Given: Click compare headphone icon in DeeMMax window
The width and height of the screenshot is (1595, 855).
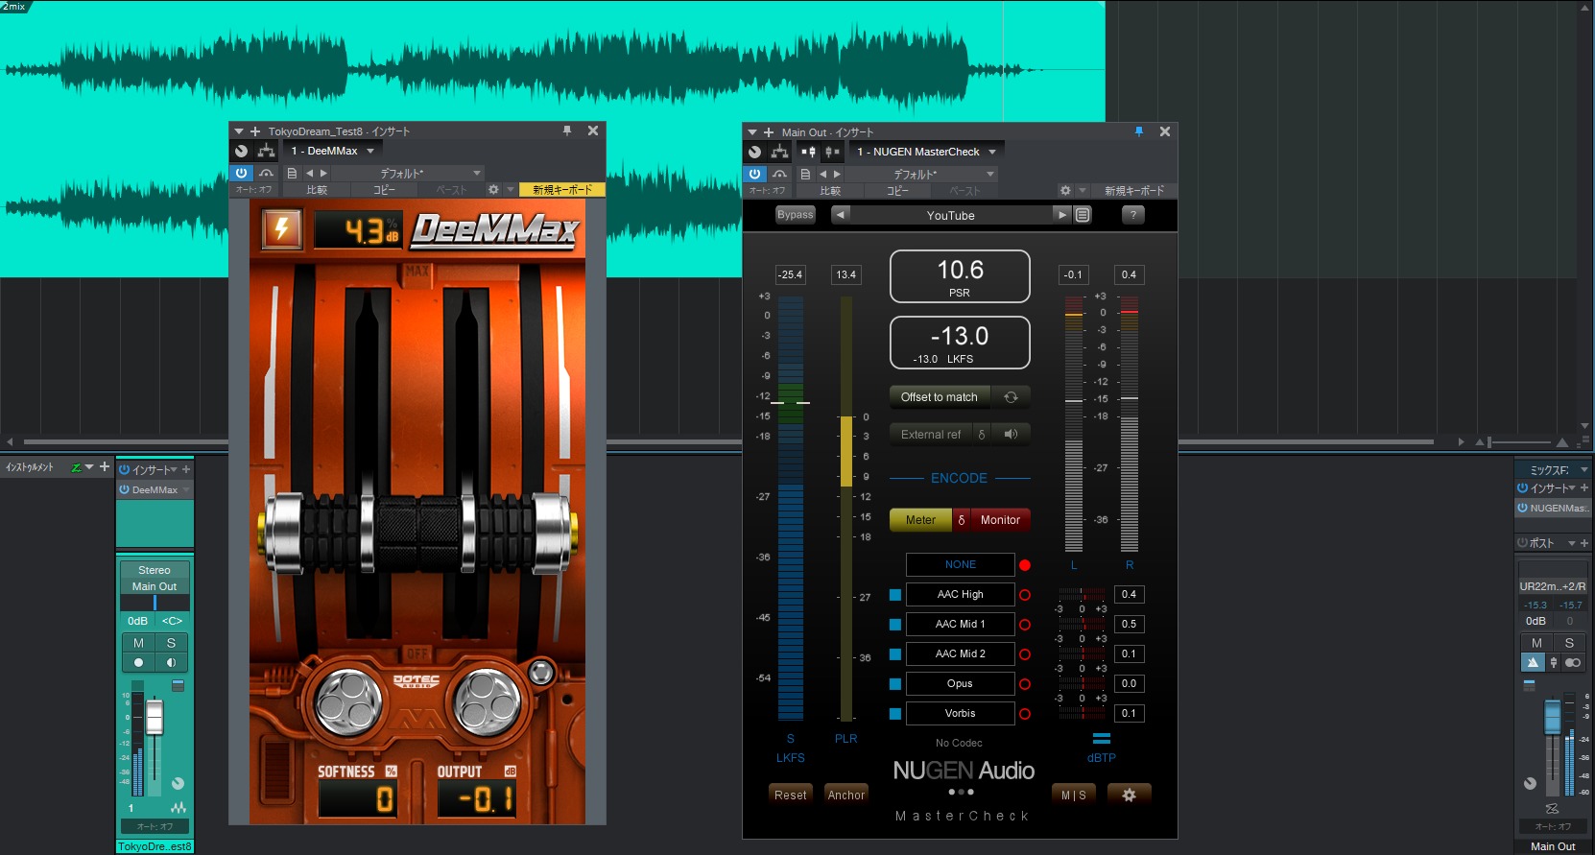Looking at the screenshot, I should point(266,174).
